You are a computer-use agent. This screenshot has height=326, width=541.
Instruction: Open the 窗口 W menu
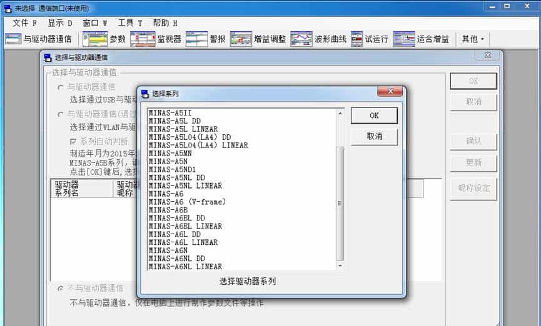pos(95,23)
